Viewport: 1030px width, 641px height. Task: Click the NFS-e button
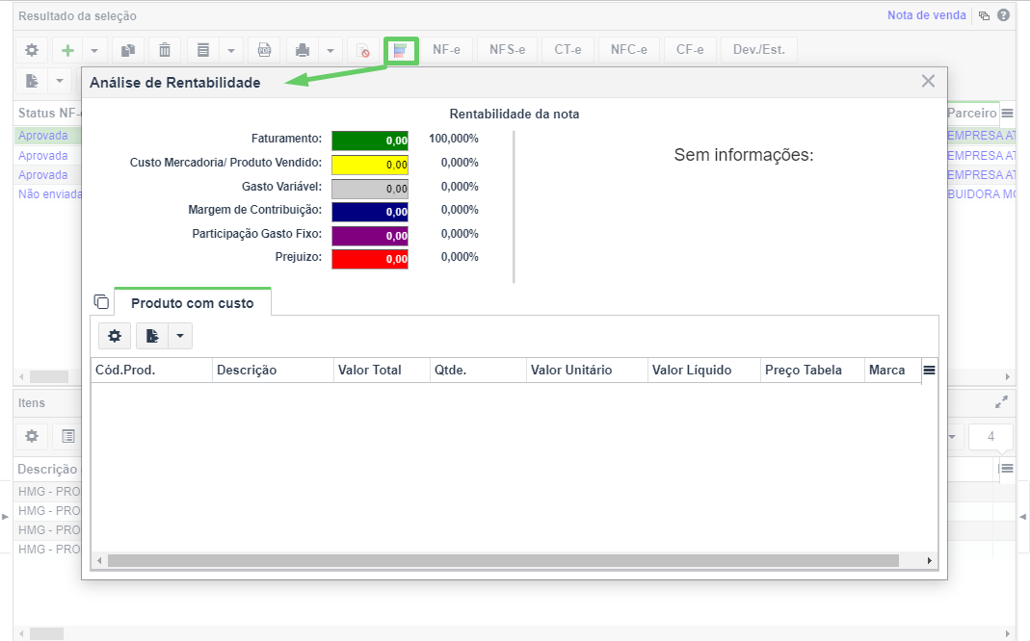tap(507, 50)
